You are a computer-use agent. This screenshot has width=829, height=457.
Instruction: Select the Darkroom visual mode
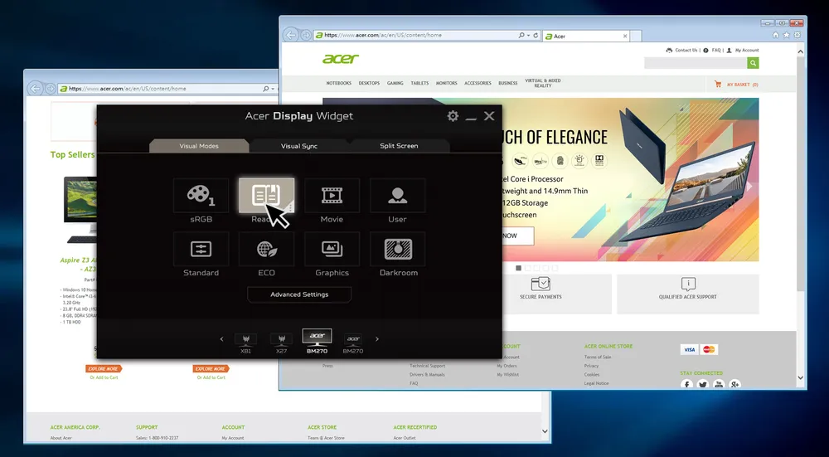point(398,249)
